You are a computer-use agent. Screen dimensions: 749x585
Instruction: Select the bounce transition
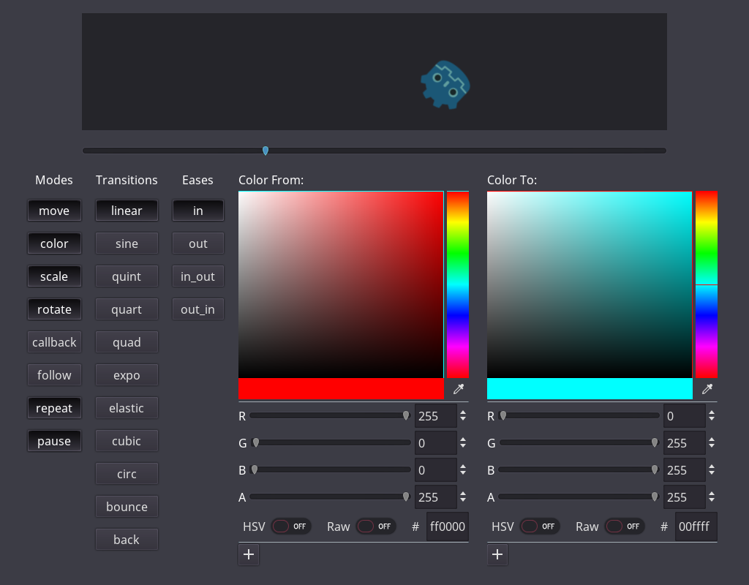tap(127, 507)
